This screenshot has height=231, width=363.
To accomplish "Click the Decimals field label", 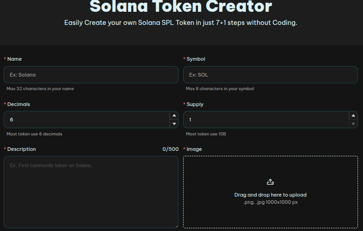I will (19, 104).
